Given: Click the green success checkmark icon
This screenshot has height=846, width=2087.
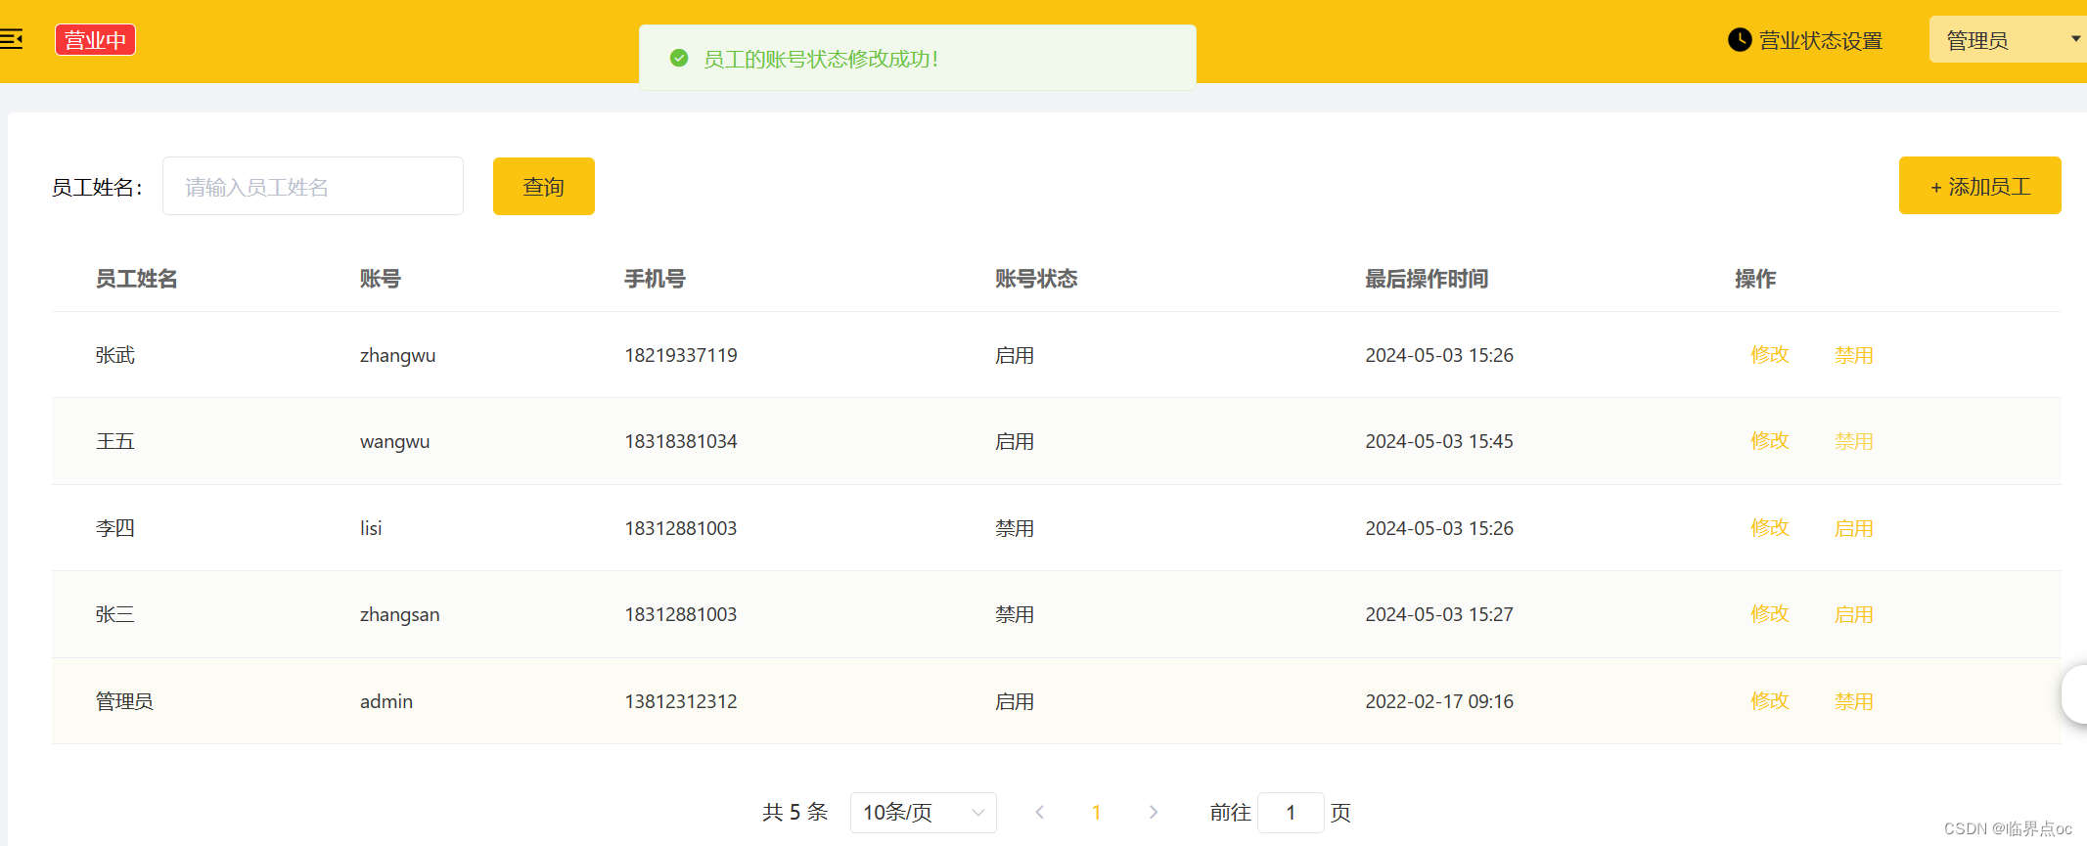Looking at the screenshot, I should [679, 59].
